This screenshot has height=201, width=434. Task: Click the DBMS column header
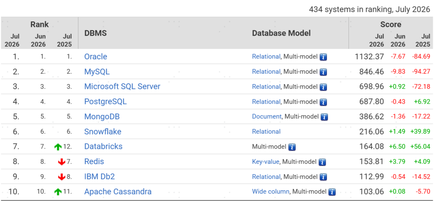(96, 33)
